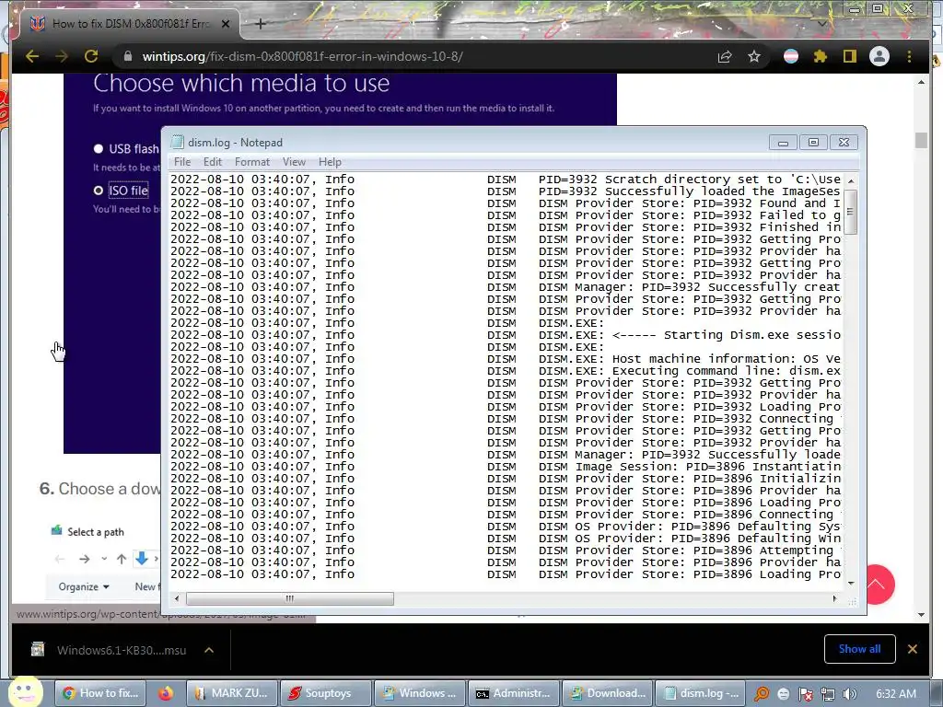Click the Start orb smiley button

coord(25,691)
